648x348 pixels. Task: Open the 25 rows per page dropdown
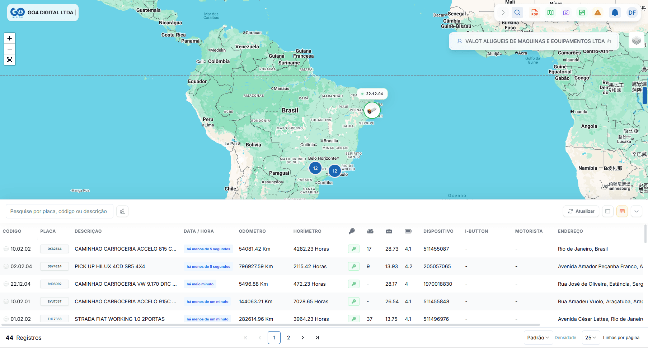591,338
